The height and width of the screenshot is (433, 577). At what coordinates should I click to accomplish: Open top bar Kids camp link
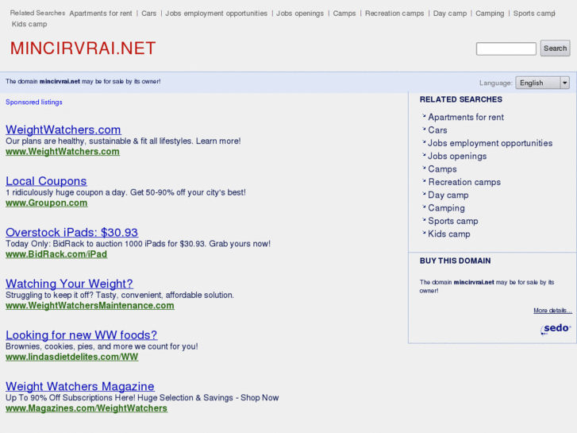[x=29, y=24]
